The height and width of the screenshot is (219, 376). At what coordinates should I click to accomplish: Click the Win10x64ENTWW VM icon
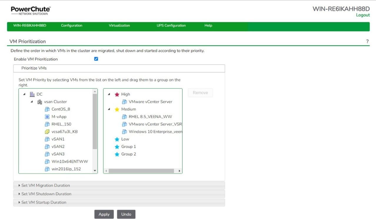click(47, 162)
